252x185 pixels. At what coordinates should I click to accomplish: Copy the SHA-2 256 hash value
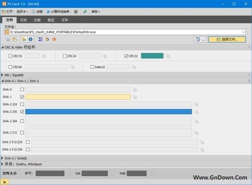[197, 112]
